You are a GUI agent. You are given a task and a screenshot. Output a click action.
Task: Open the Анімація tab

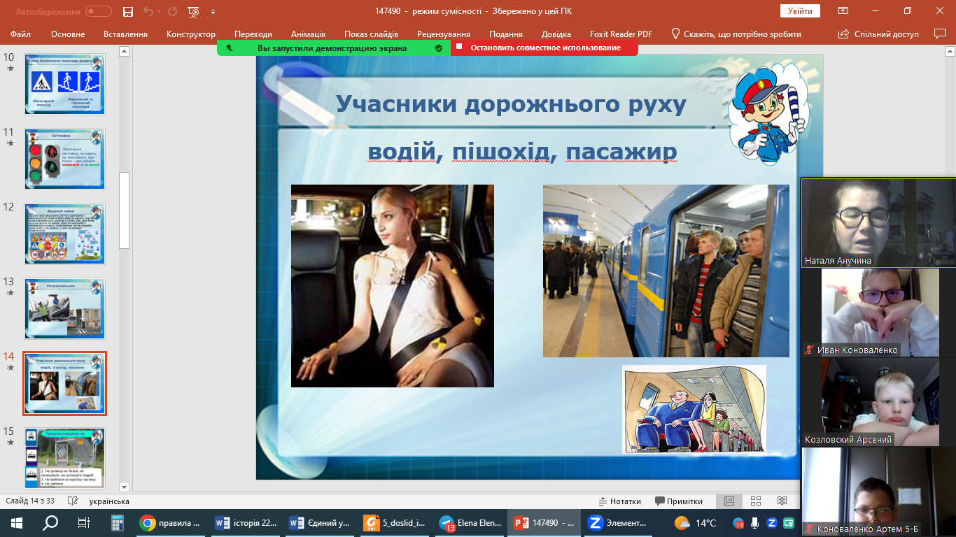(x=308, y=34)
